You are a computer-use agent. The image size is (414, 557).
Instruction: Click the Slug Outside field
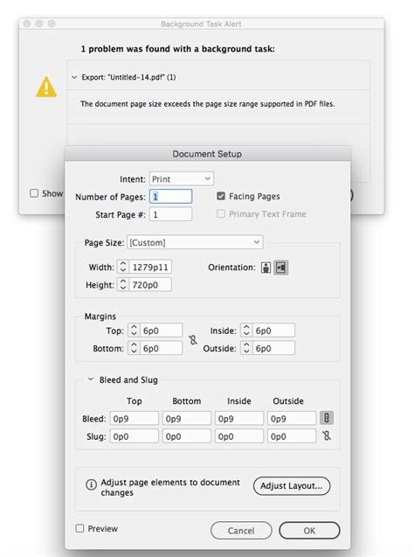292,435
